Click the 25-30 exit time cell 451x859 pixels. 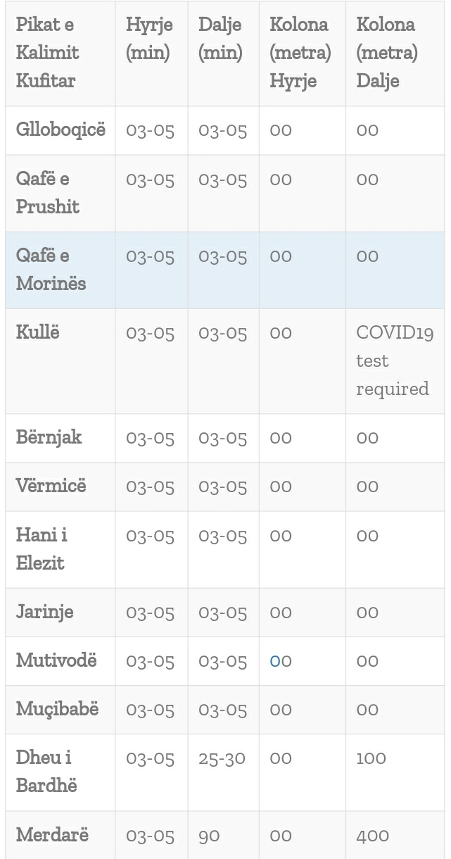(x=222, y=759)
